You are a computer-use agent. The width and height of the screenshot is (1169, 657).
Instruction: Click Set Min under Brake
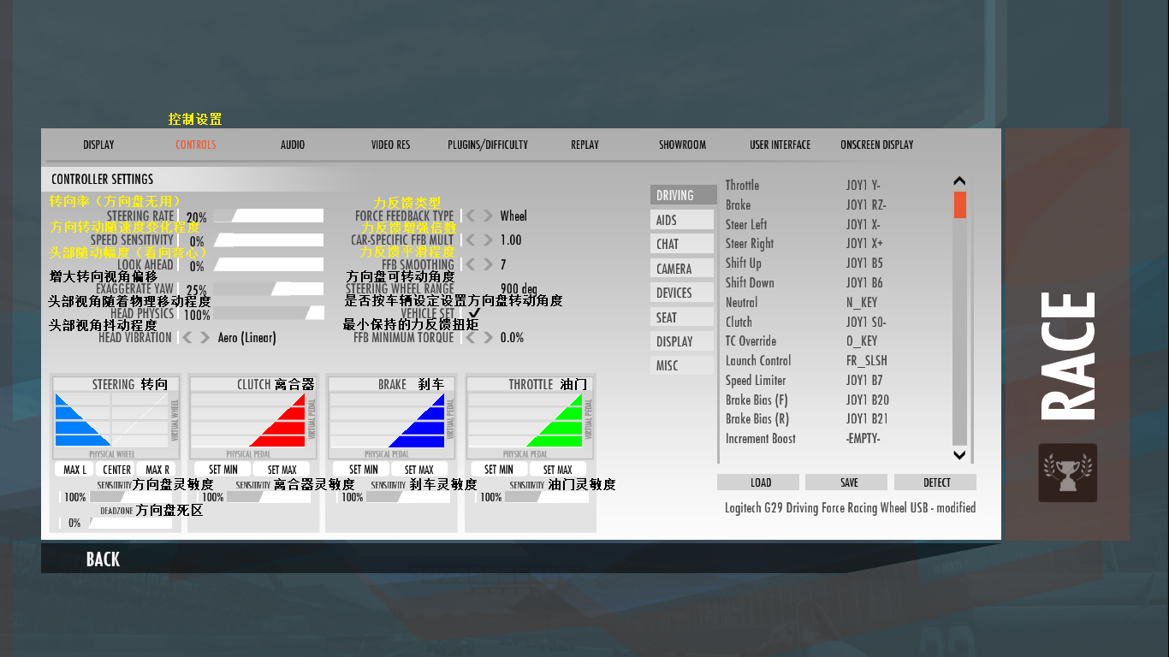(363, 470)
